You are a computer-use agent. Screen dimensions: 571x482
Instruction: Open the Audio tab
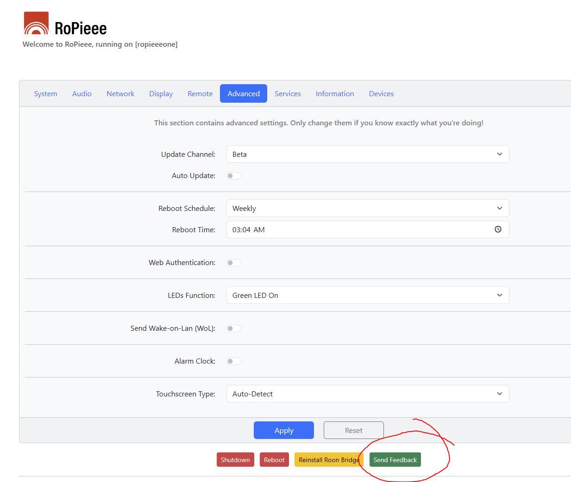(82, 93)
